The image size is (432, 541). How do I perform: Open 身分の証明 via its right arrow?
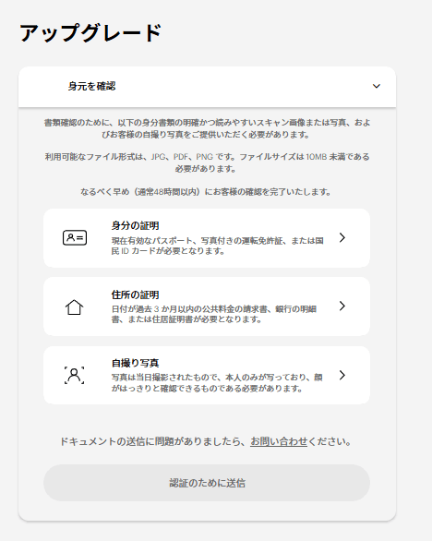click(x=342, y=237)
